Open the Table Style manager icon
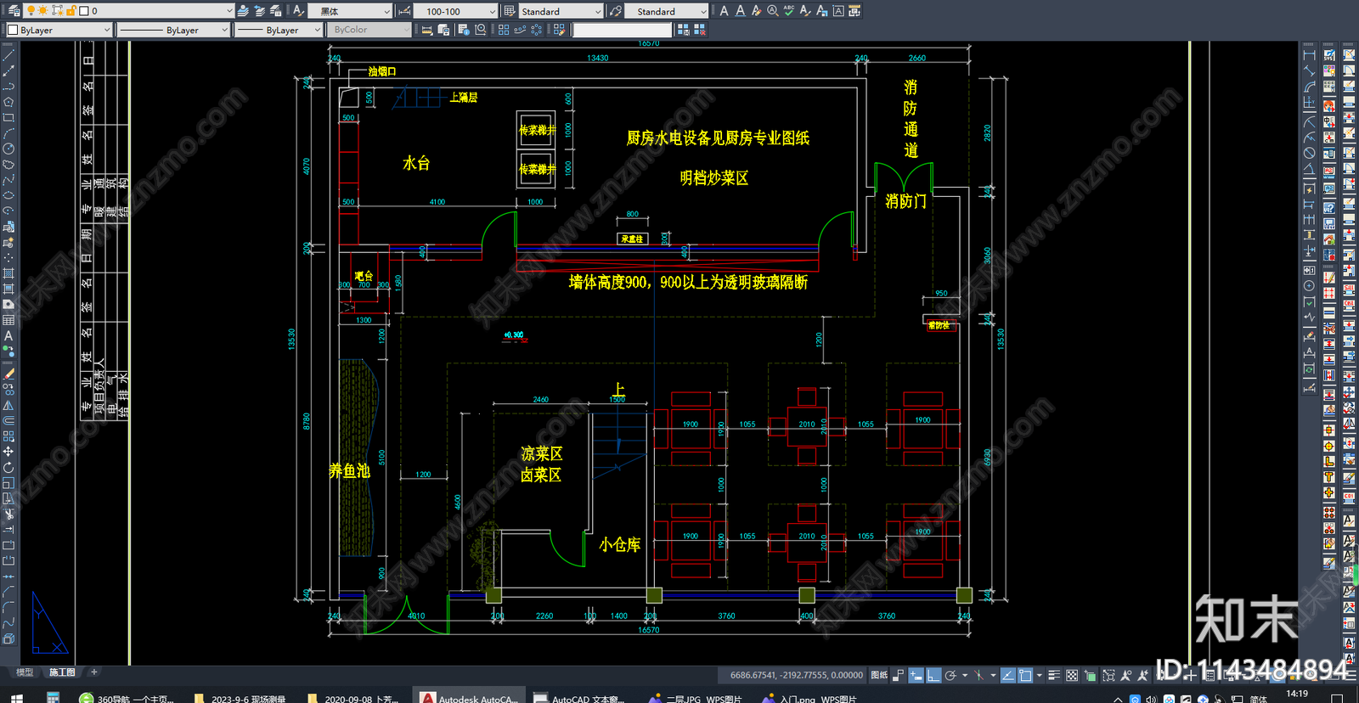 [510, 11]
